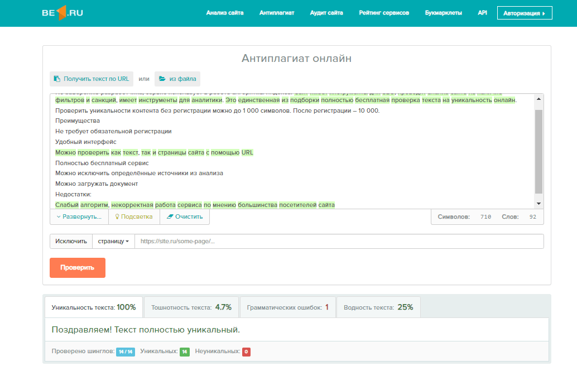Click the lightbulb icon in Подсветка
This screenshot has width=577, height=366.
117,216
